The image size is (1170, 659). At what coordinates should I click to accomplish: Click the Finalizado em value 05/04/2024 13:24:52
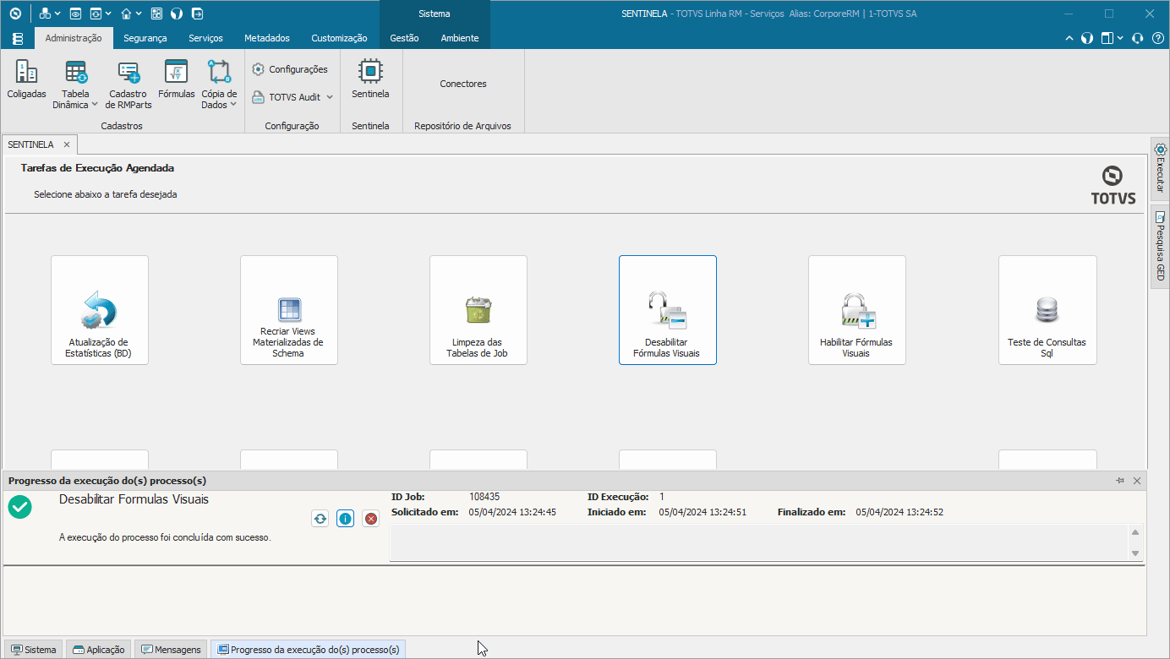coord(899,512)
